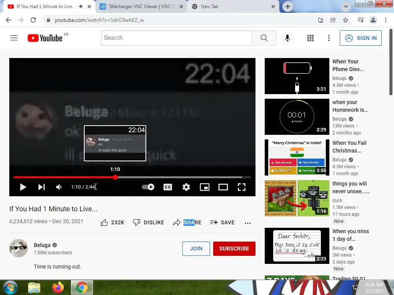Click the search magnifier button
This screenshot has width=394, height=295.
(x=264, y=38)
